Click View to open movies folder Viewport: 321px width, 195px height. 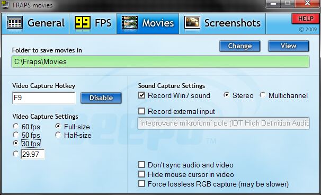(x=289, y=46)
